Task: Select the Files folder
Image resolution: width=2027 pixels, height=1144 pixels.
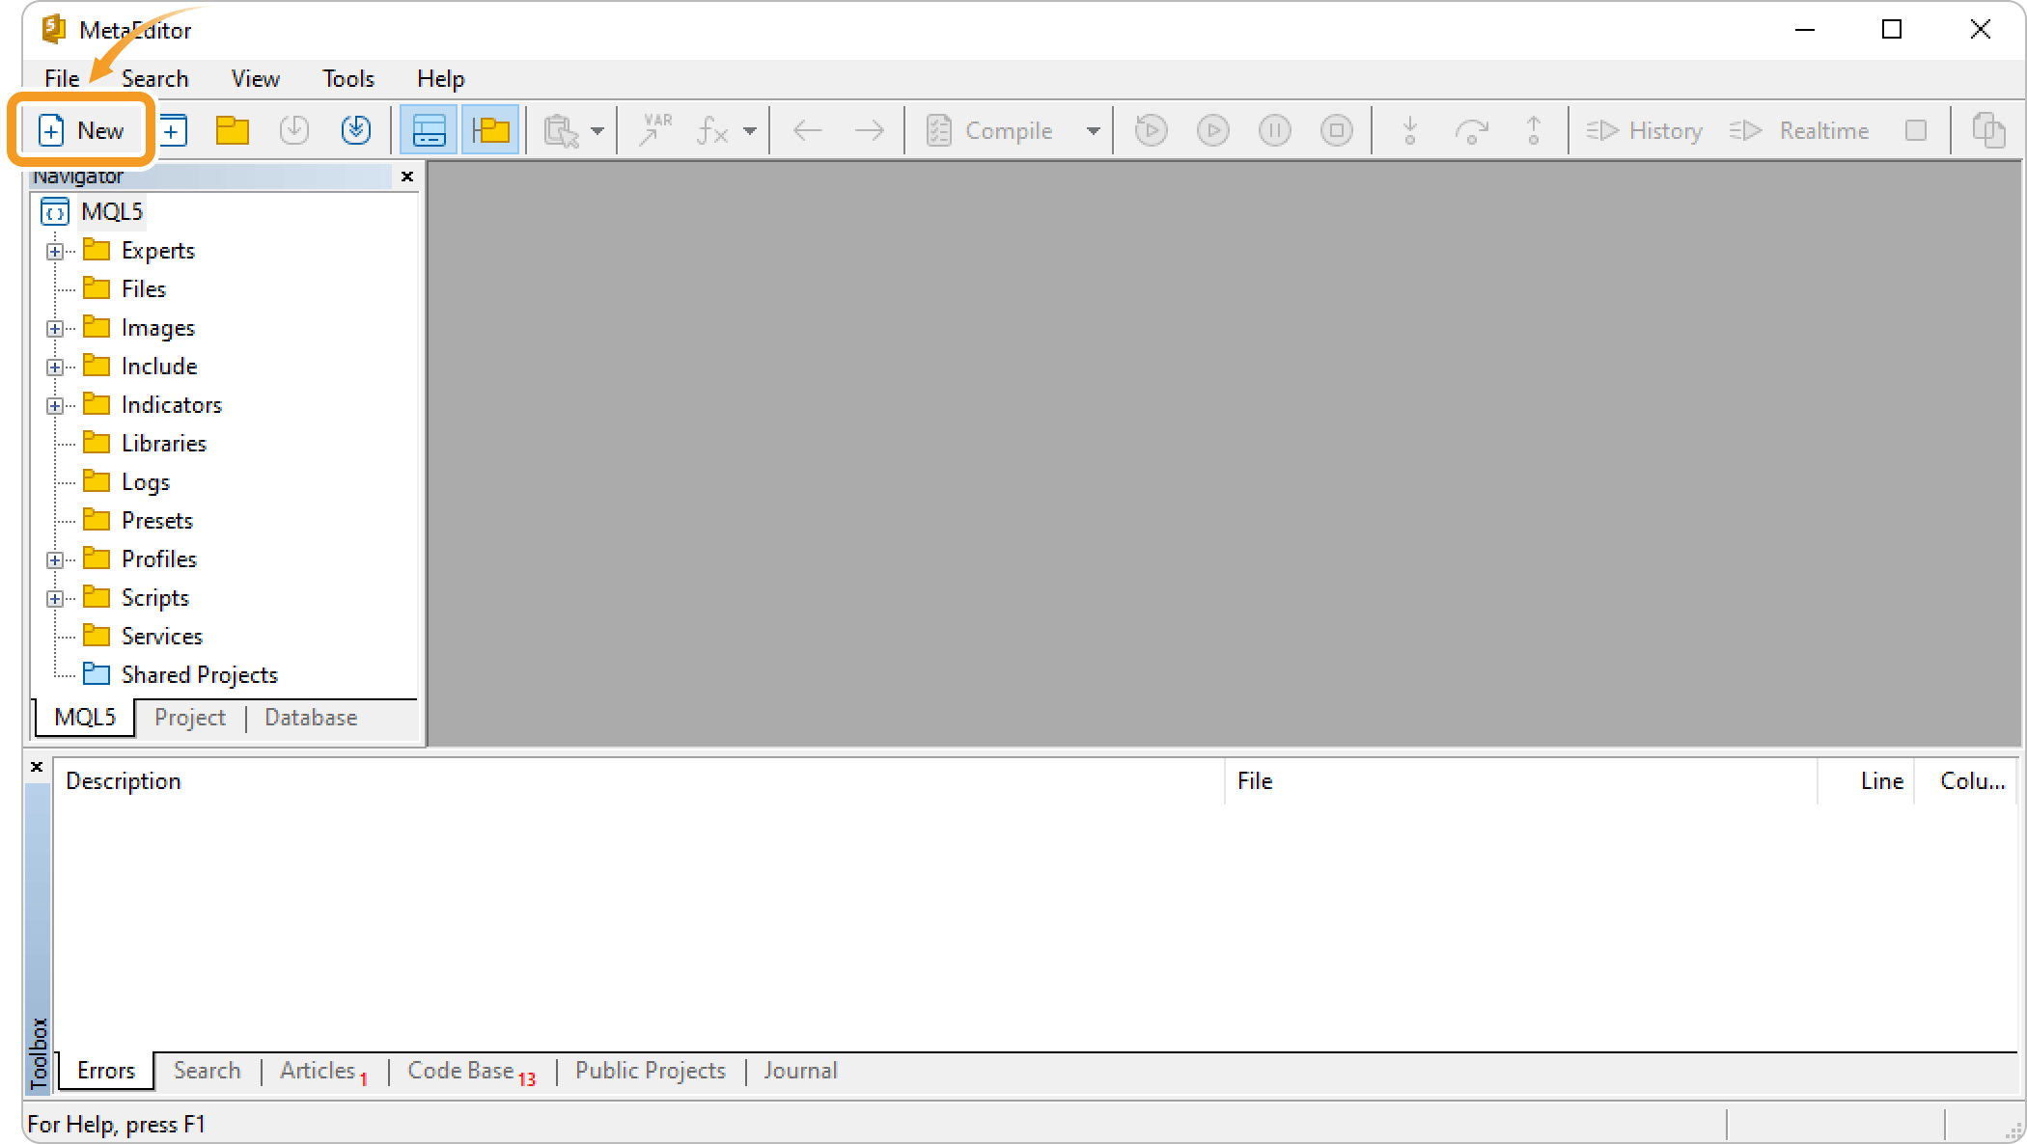Action: 144,288
